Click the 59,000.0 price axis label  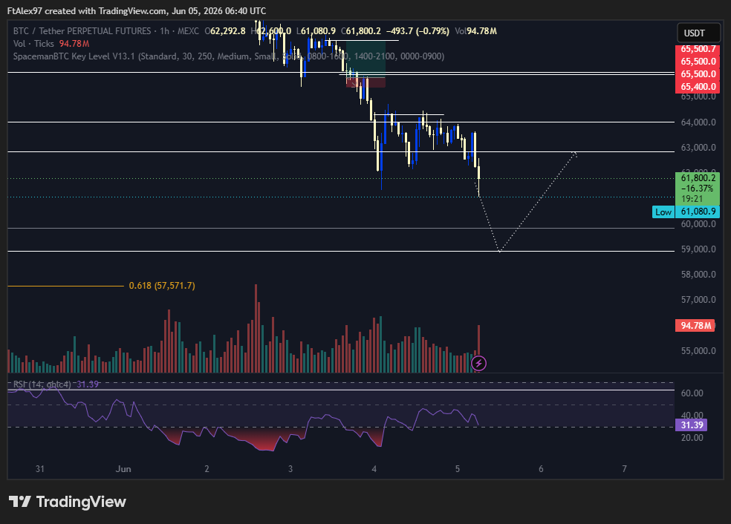698,249
